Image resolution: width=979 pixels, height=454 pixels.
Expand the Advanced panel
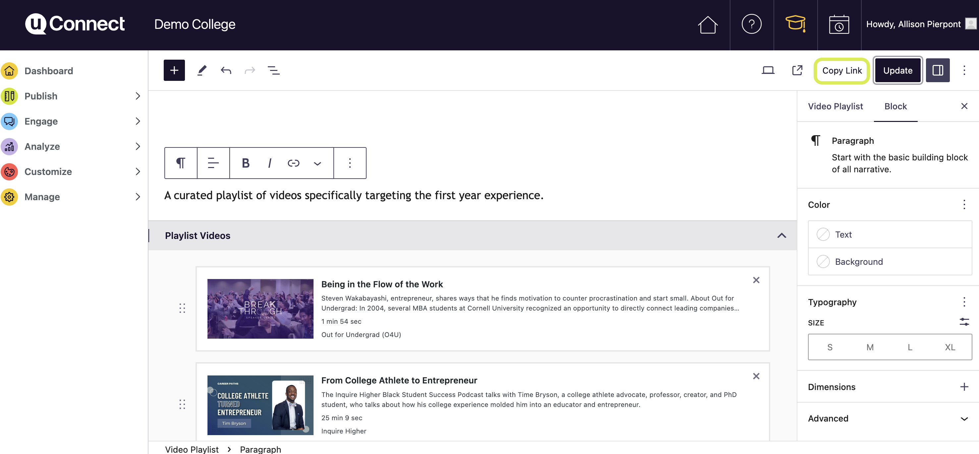click(x=964, y=419)
